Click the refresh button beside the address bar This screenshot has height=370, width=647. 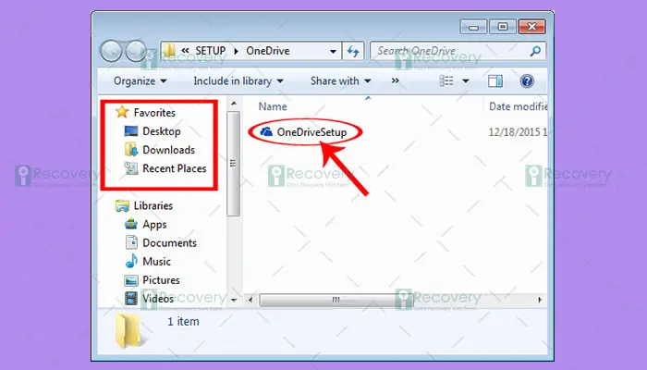353,51
